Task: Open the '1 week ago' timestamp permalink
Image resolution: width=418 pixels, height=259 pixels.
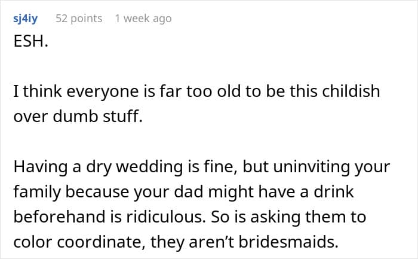Action: click(143, 19)
